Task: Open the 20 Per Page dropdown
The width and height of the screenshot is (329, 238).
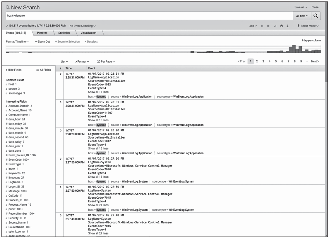Action: pyautogui.click(x=106, y=62)
